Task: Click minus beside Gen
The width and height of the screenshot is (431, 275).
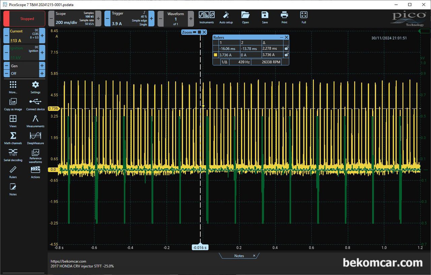Action: 6,66
